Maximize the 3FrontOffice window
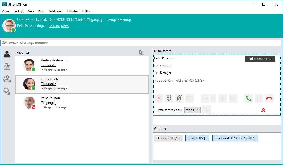Viewport: 283px width, 165px height. (x=264, y=4)
